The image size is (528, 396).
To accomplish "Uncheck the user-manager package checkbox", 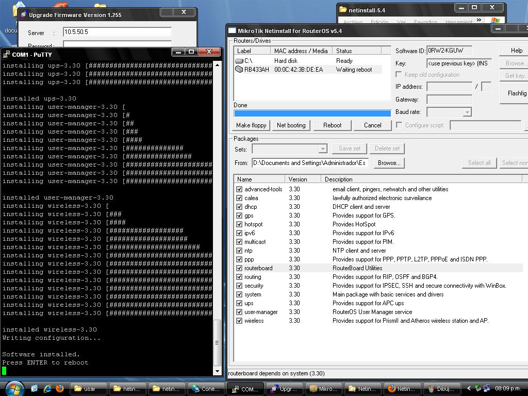I will [239, 312].
